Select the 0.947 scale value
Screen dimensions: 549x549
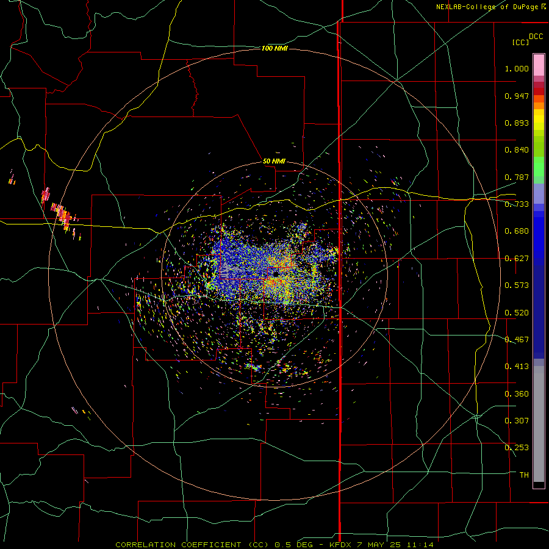pyautogui.click(x=517, y=96)
